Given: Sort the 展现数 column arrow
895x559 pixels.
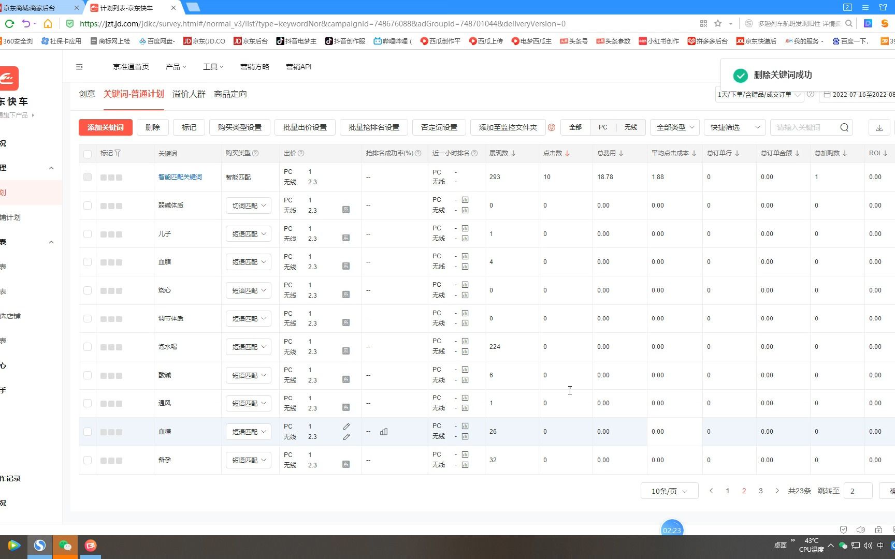Looking at the screenshot, I should pyautogui.click(x=513, y=153).
